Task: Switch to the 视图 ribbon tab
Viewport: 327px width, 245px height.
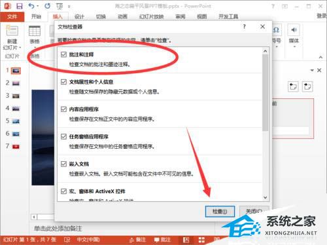Action: (x=201, y=16)
